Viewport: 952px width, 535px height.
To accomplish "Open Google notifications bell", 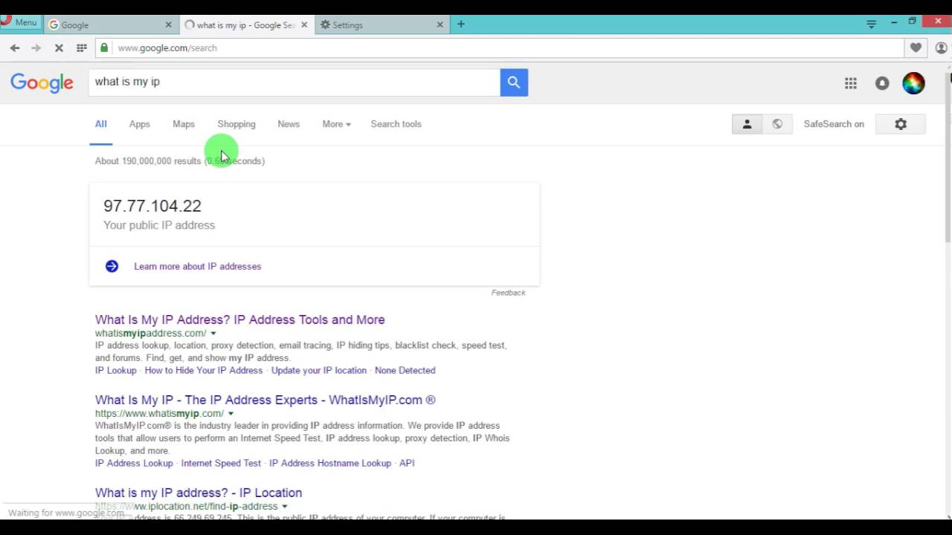I will pos(882,83).
